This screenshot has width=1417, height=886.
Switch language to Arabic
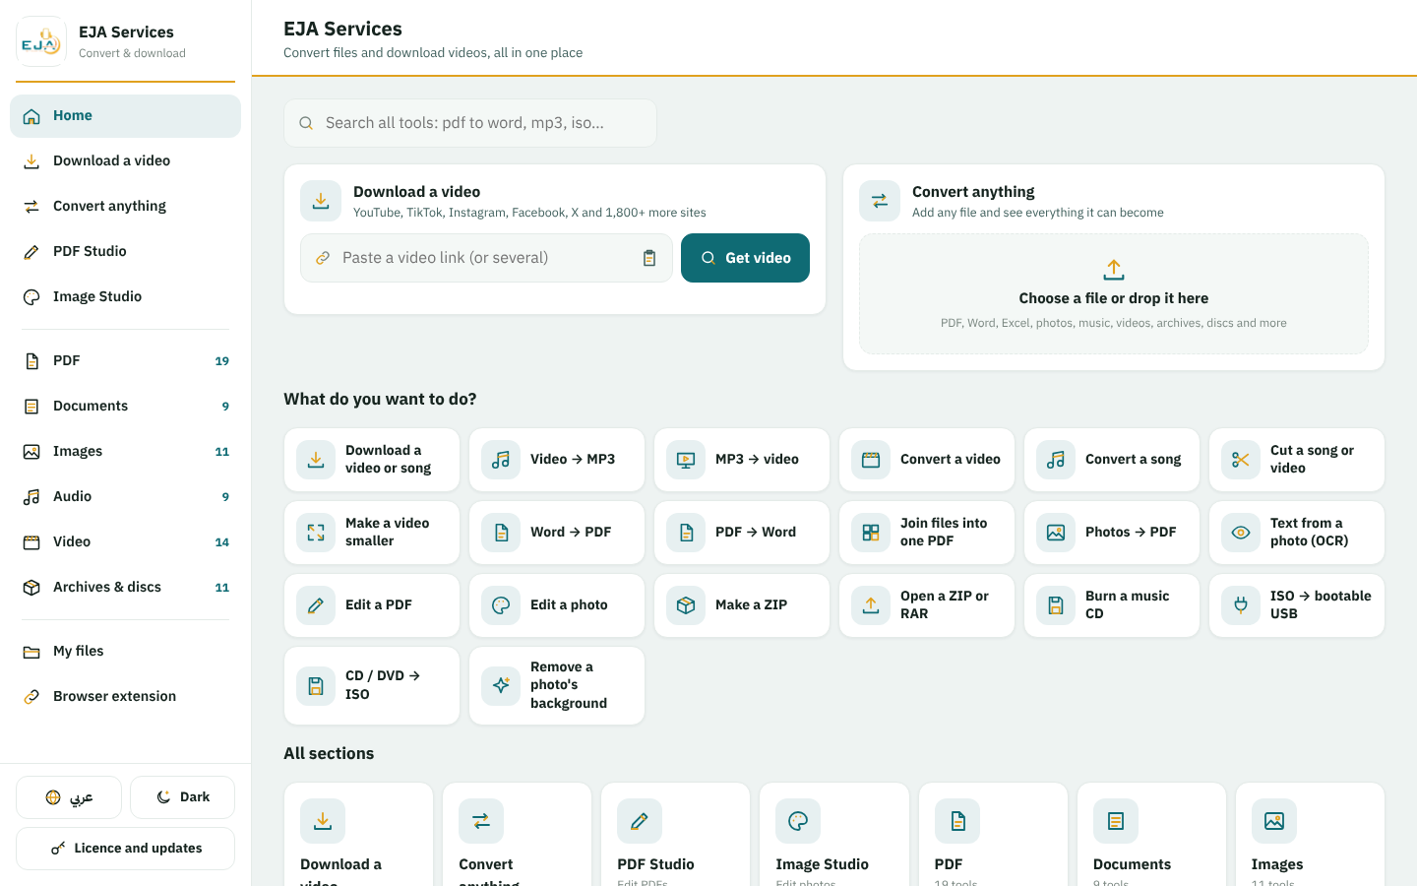click(x=69, y=797)
